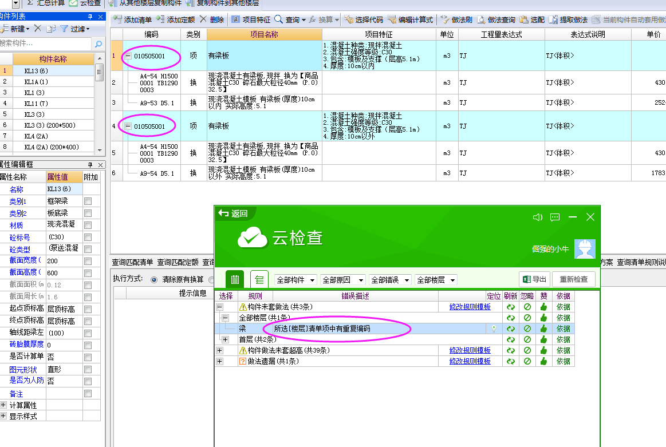This screenshot has height=447, width=666.
Task: Like the 做法遗漏 row with thumbs-up
Action: click(543, 361)
